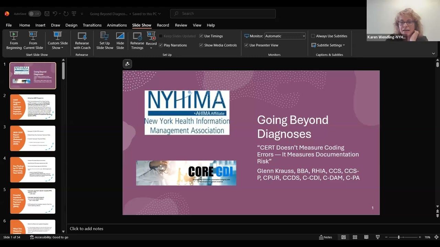Open Undo history dropdown arrow

(x=60, y=14)
